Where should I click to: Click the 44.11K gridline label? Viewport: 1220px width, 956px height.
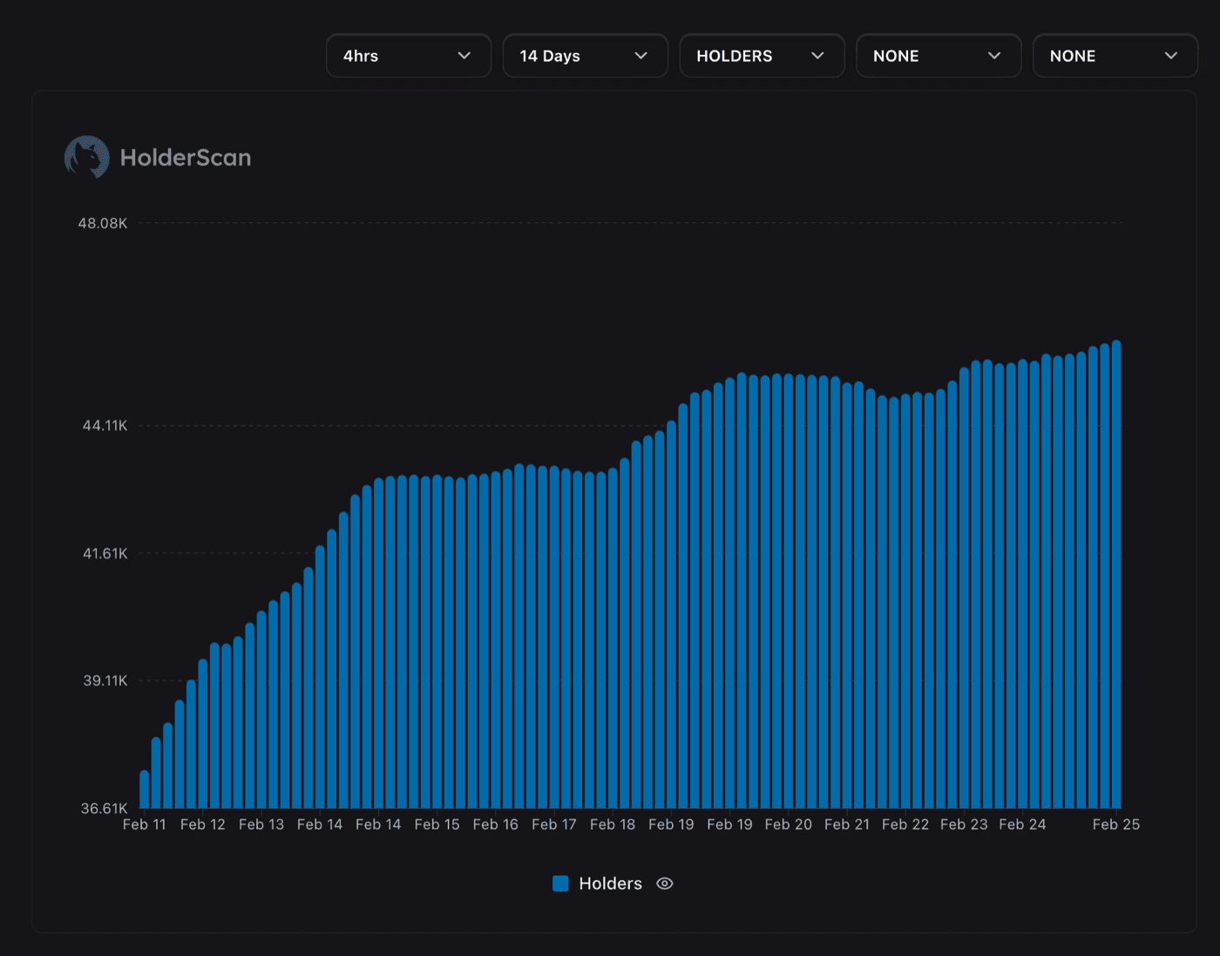click(x=104, y=426)
